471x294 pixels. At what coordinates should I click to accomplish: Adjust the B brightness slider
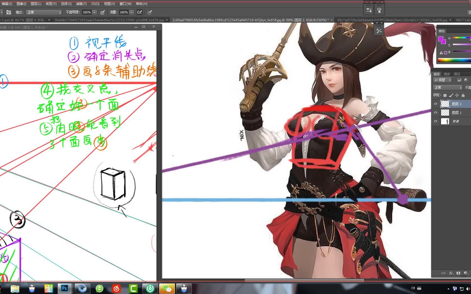tap(461, 51)
